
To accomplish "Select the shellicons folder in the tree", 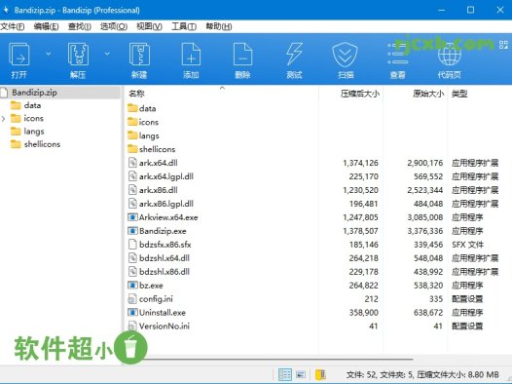I will [42, 144].
